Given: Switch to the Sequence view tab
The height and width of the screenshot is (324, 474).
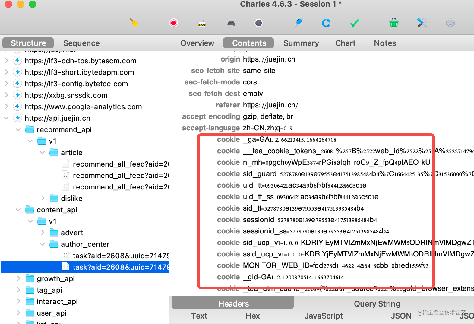Looking at the screenshot, I should [x=81, y=43].
